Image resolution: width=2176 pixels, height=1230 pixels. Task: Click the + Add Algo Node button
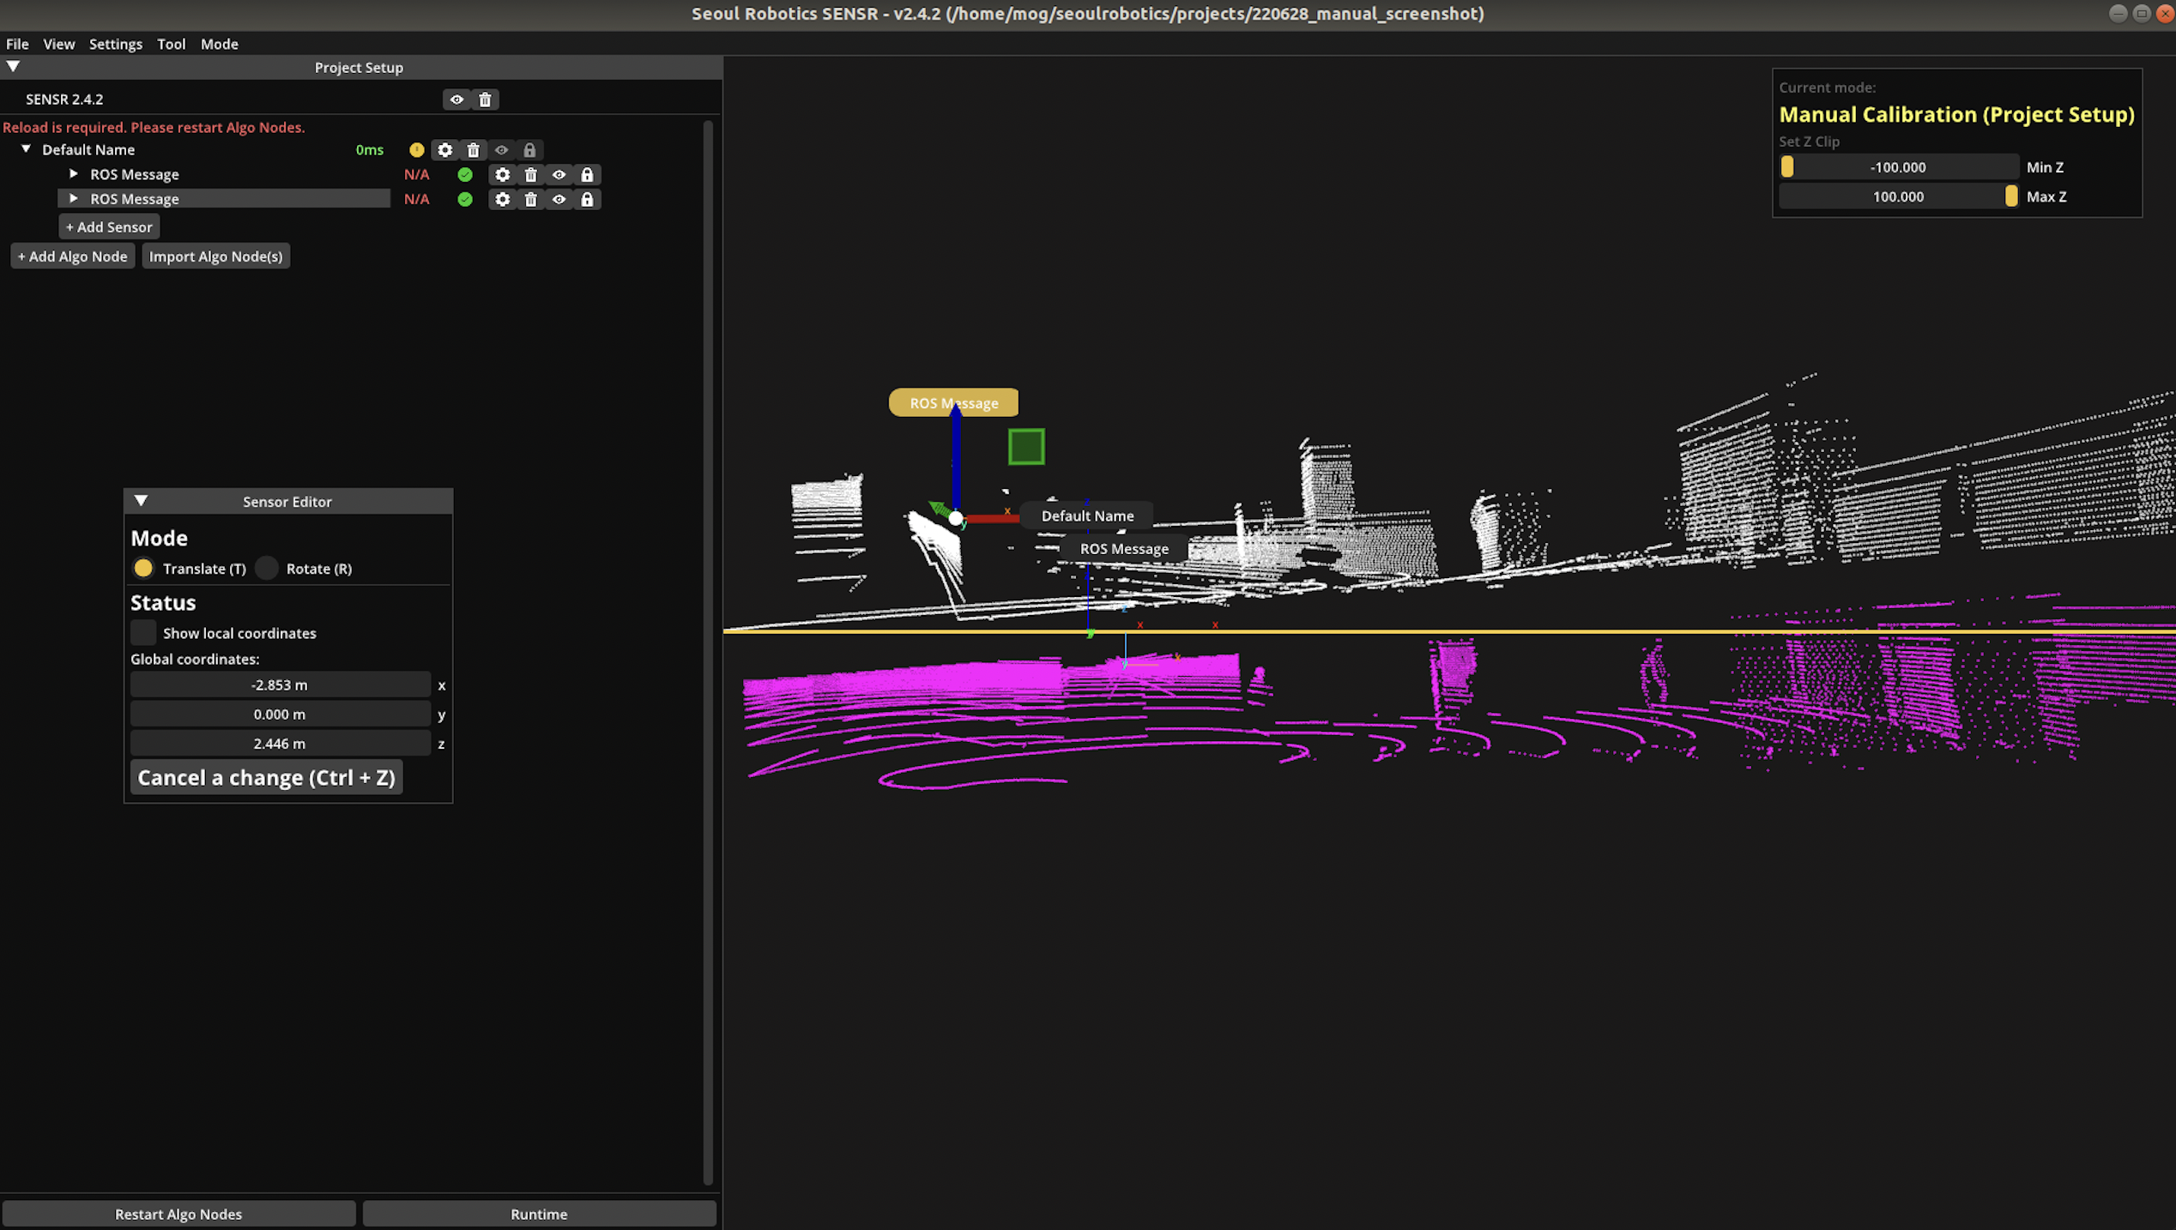73,256
